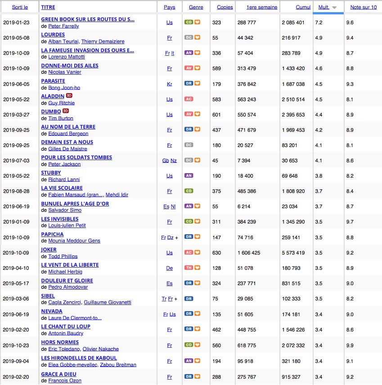Image resolution: width=382 pixels, height=385 pixels.
Task: Click the AV genre badge for Donne-moi des ailes
Action: point(189,68)
